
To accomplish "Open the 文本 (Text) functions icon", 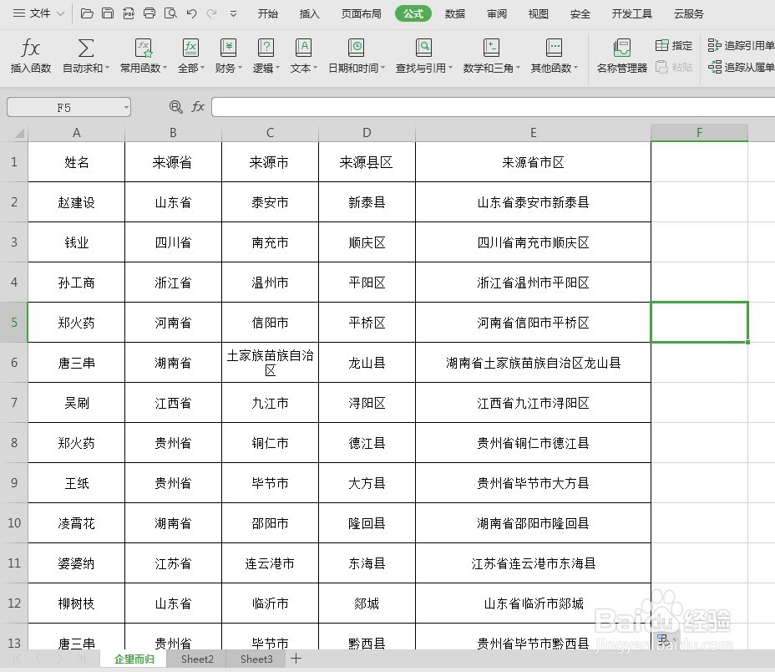I will [303, 56].
